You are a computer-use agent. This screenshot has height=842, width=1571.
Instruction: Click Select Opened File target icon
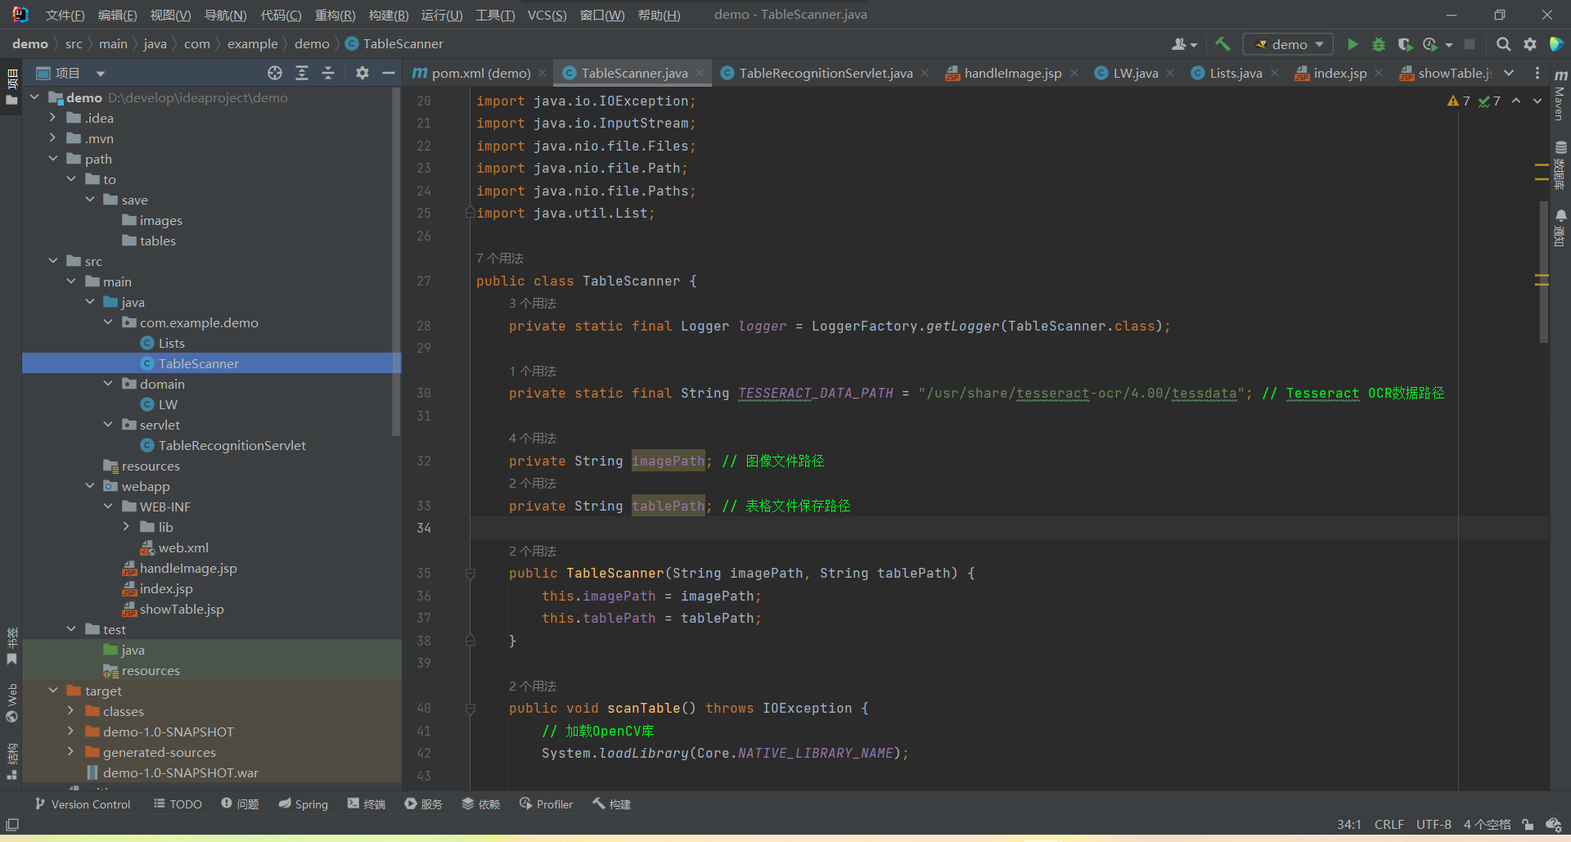pos(275,73)
